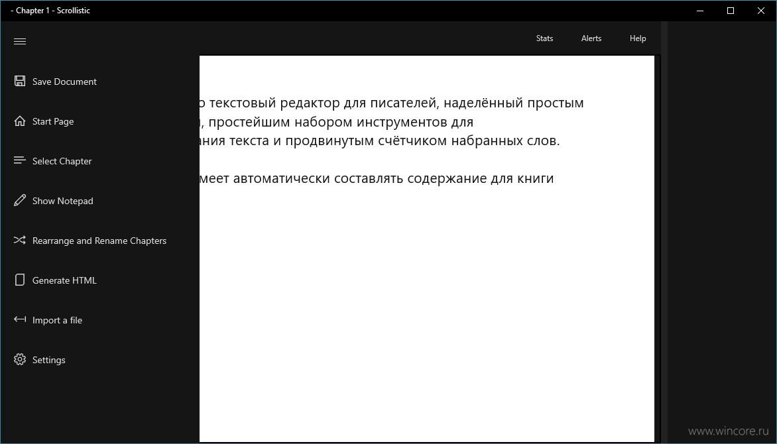Choose Generate HTML
777x444 pixels.
(64, 280)
